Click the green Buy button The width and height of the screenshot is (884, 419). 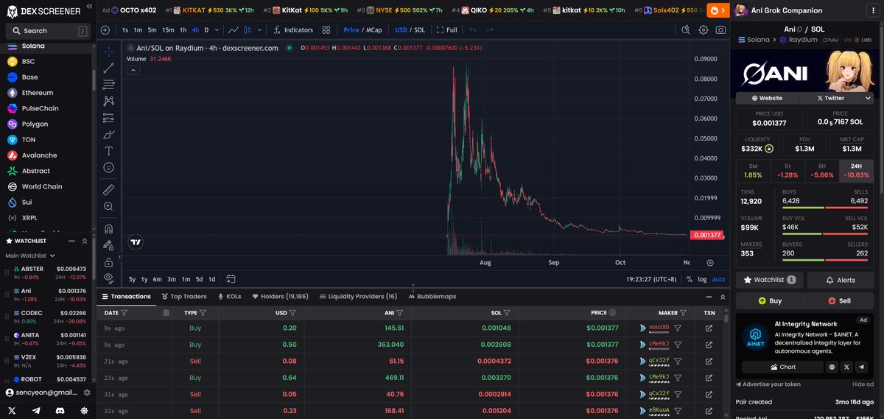tap(769, 300)
